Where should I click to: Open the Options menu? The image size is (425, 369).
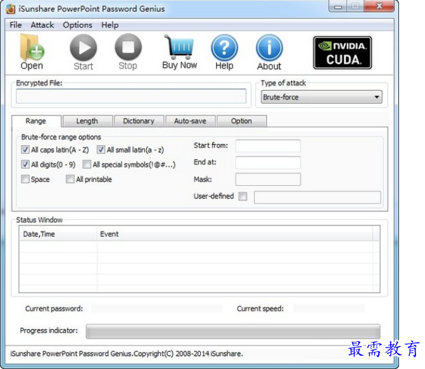click(77, 25)
